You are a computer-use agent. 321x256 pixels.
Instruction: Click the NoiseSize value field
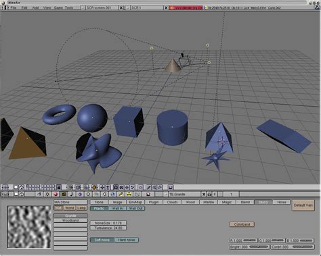[x=108, y=223]
